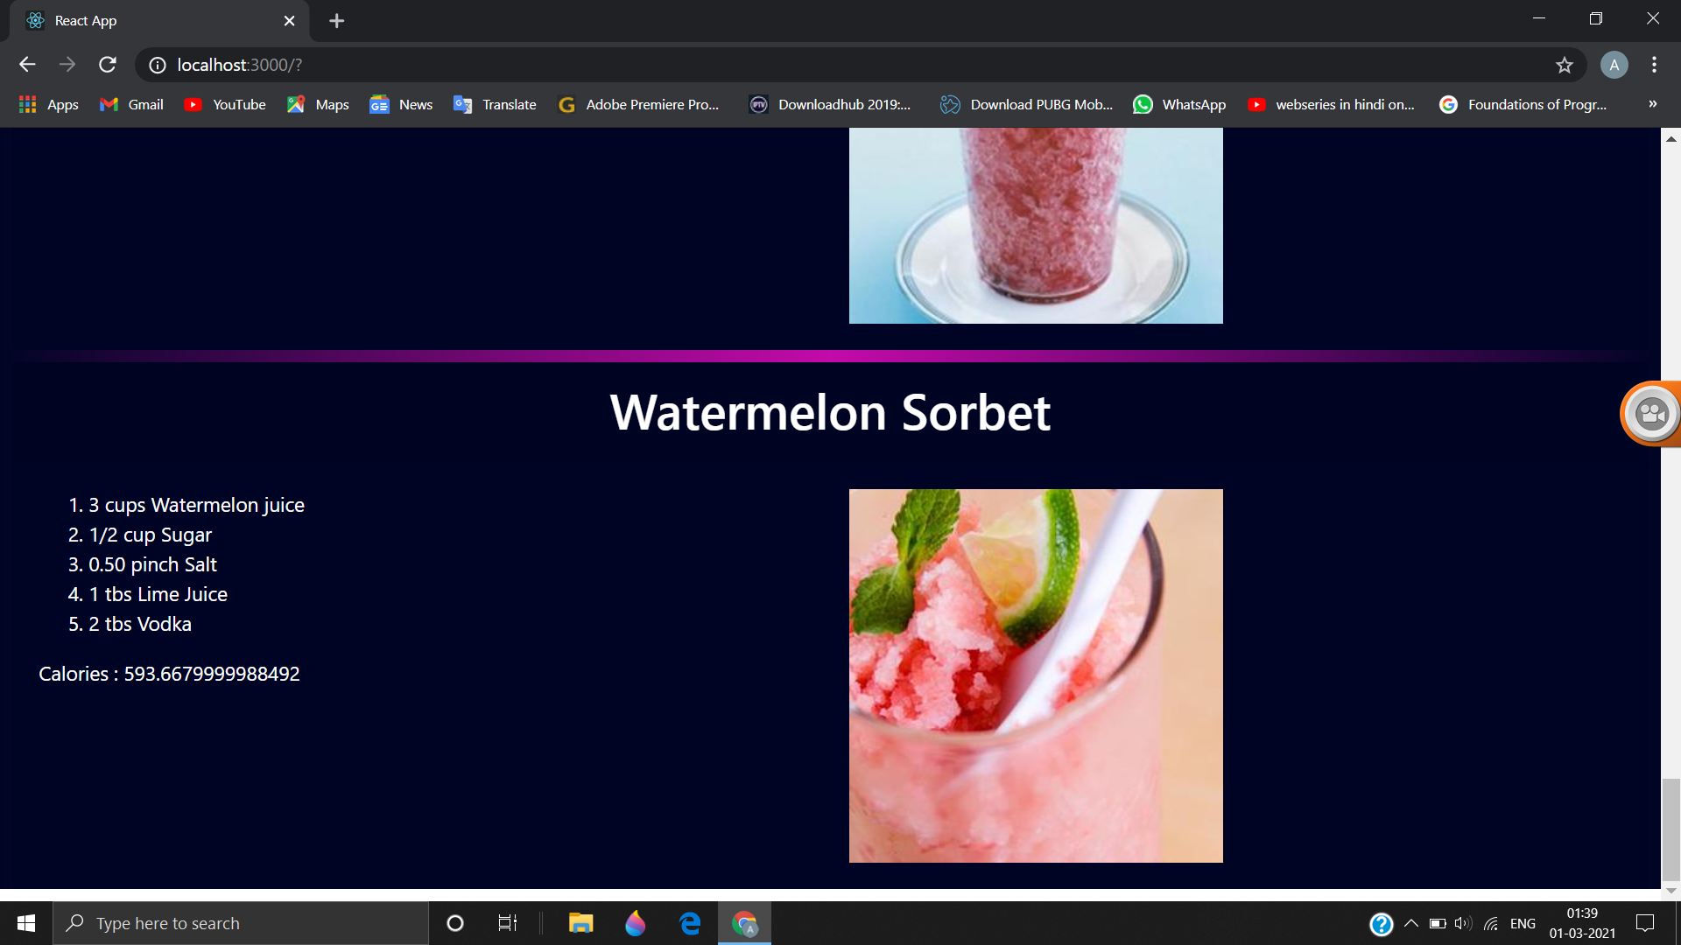The image size is (1681, 945).
Task: Click the address bar URL field
Action: point(788,65)
